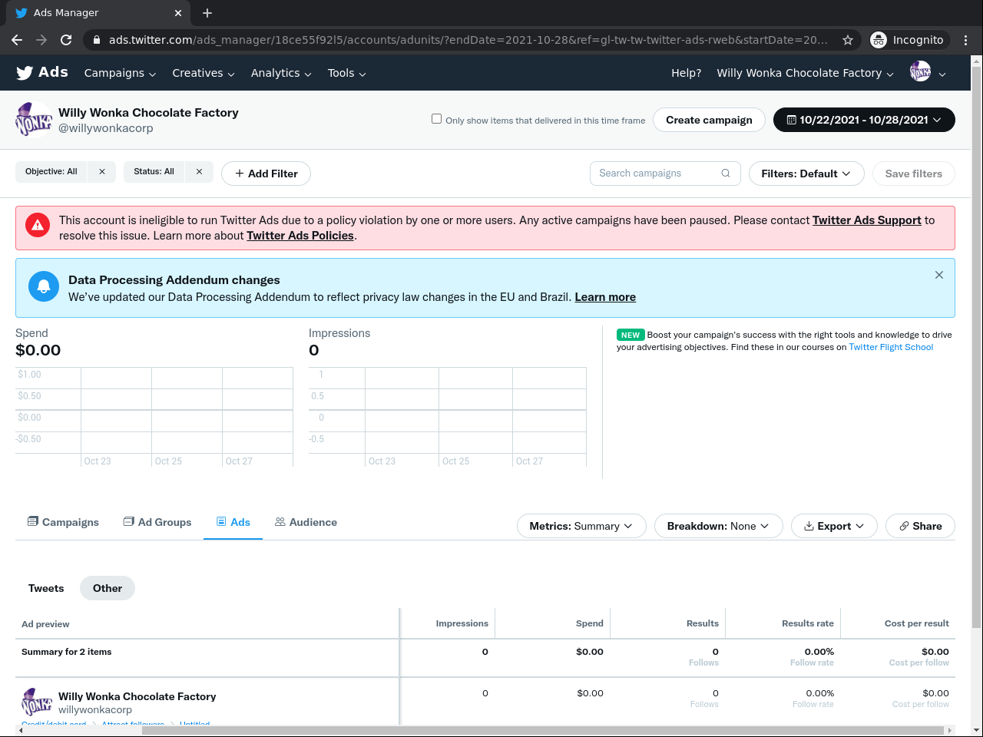Click the Save filters button
Screen dimensions: 983x737
[913, 174]
